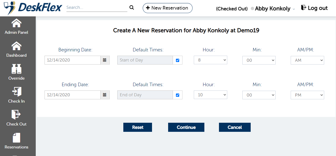Viewport: 336px width, 156px height.
Task: Click the New Reservation button
Action: click(x=167, y=8)
